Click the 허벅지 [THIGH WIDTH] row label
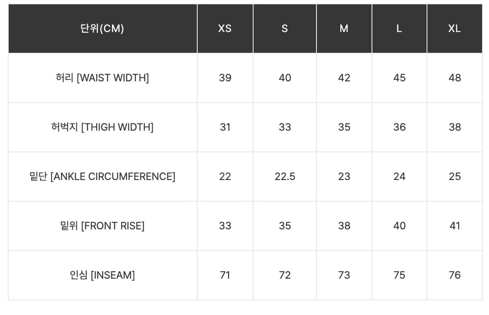Viewport: 489px width, 315px height. coord(103,127)
